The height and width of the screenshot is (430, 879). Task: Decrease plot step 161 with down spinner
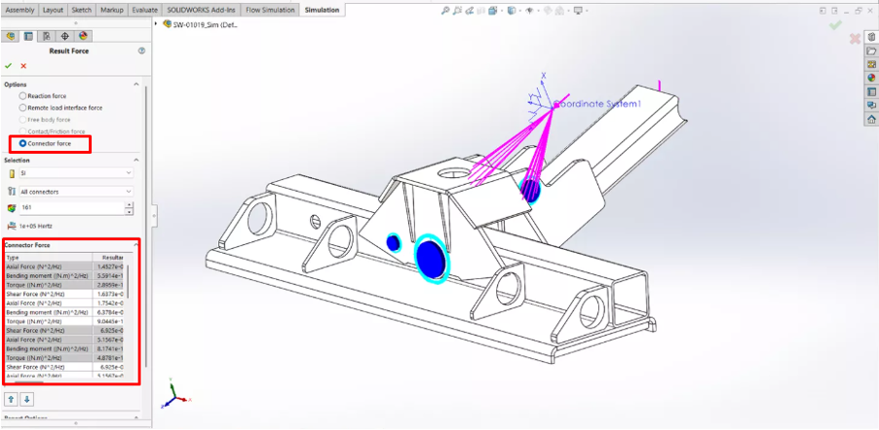click(x=130, y=212)
